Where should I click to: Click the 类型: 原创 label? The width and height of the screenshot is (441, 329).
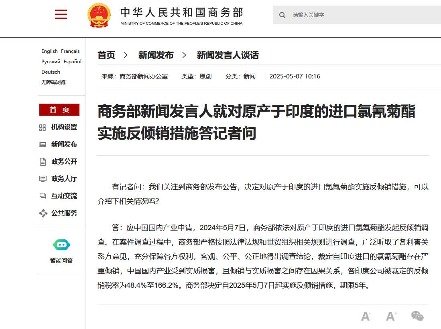pyautogui.click(x=196, y=76)
